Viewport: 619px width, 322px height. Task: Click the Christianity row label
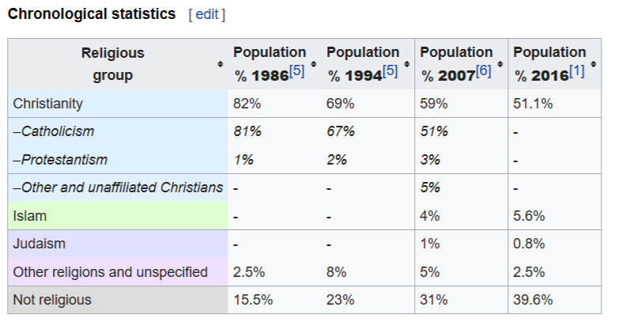(48, 104)
